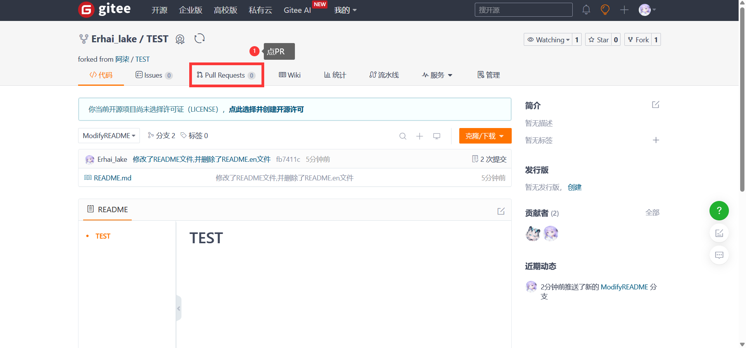746x348 pixels.
Task: Click the 搜开源 search field
Action: point(523,10)
